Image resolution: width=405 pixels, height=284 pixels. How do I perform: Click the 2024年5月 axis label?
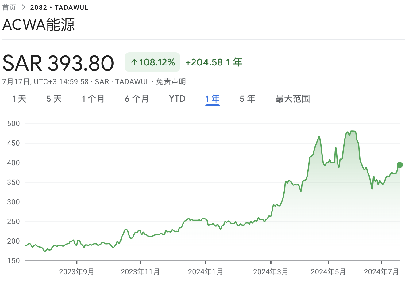[328, 271]
